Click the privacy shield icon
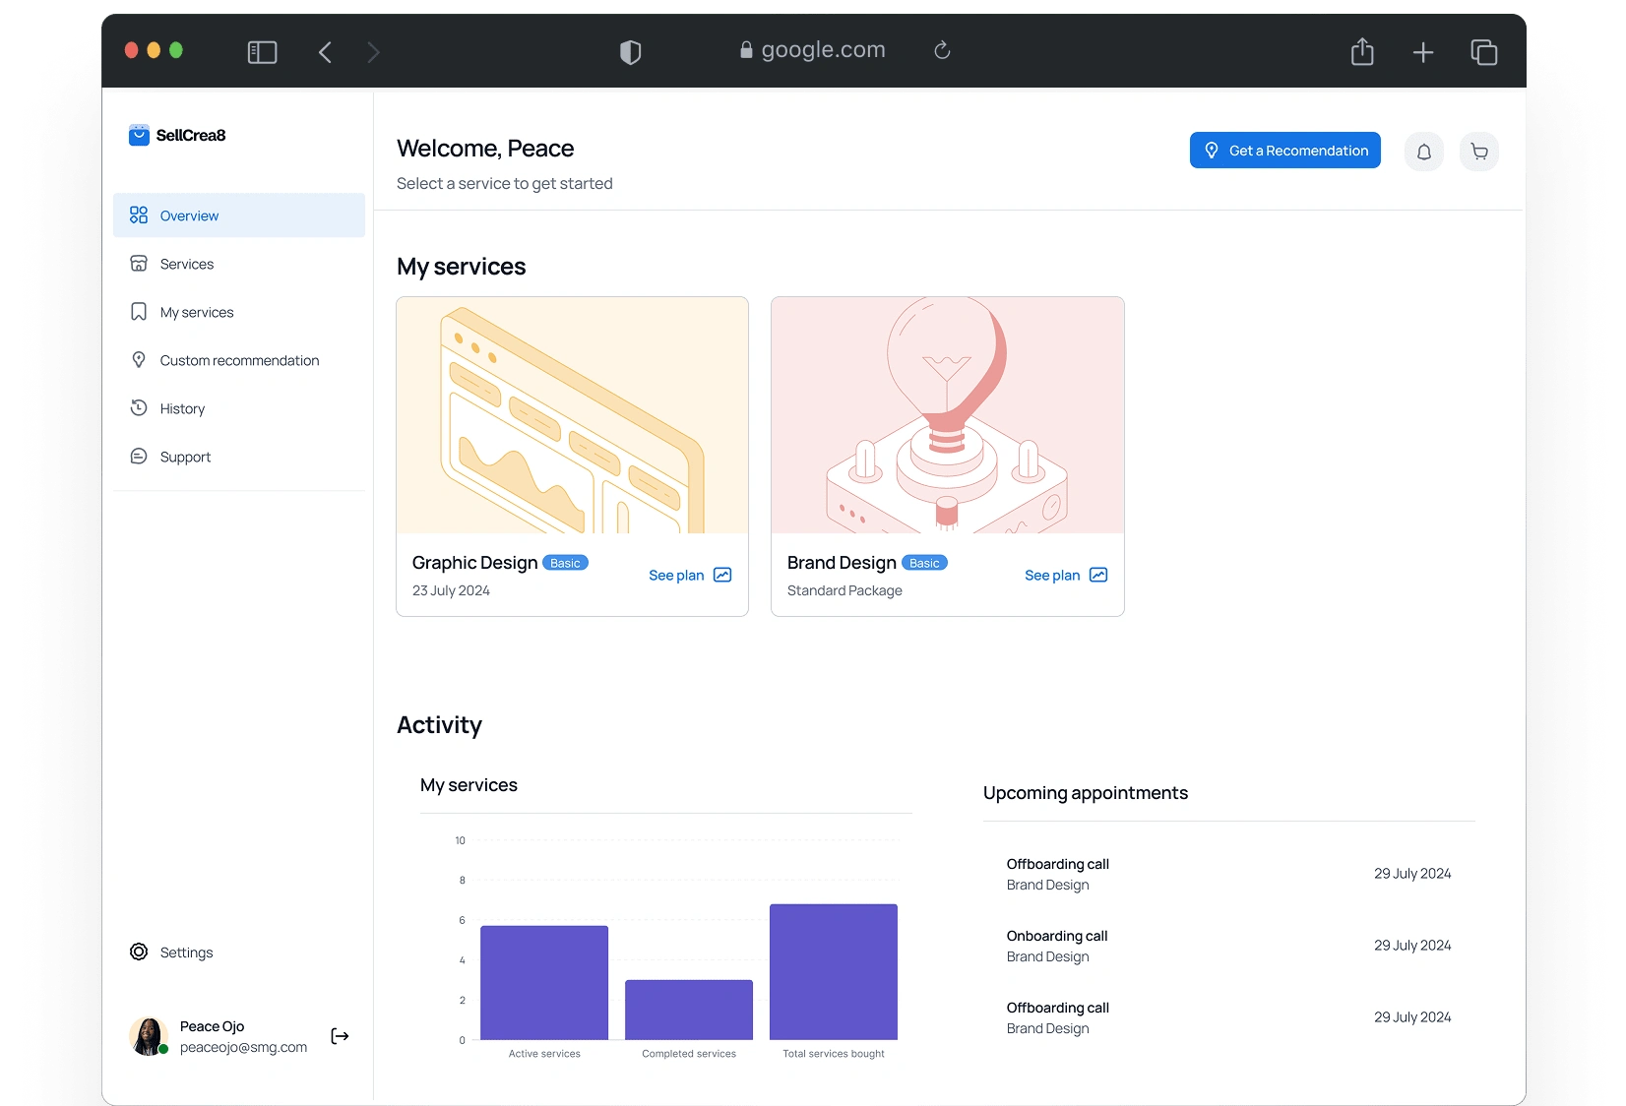The image size is (1626, 1106). 630,52
